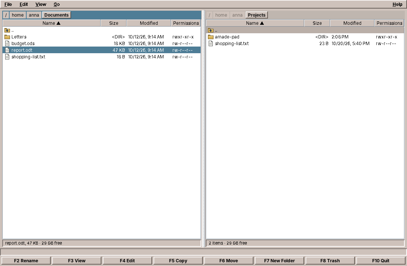Click shopping-list.txt icon in Projects pane

[x=211, y=44]
